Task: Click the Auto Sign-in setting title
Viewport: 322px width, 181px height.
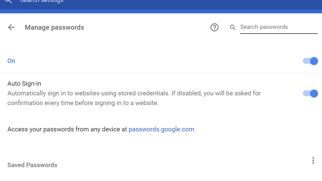Action: click(24, 84)
